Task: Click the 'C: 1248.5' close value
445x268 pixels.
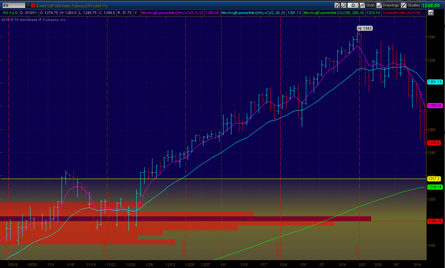Action: (107, 13)
